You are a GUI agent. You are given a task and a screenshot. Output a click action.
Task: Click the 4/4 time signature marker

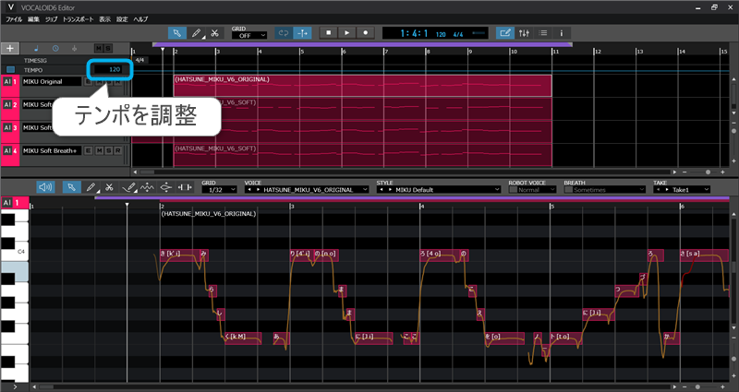pyautogui.click(x=139, y=60)
